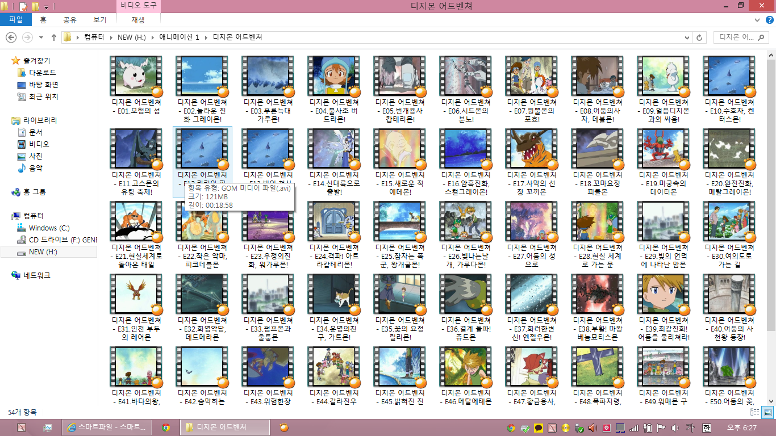The image size is (776, 436).
Task: Click the network signal bars tray icon
Action: pos(634,428)
